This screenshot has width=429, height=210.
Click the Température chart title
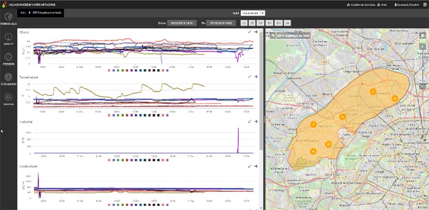pyautogui.click(x=29, y=77)
